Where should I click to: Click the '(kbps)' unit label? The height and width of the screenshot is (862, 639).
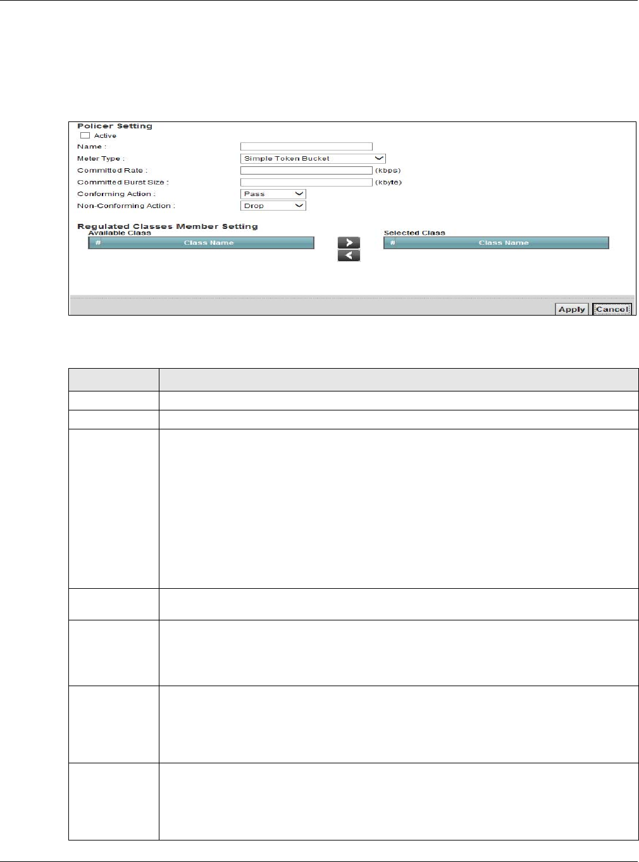[388, 171]
